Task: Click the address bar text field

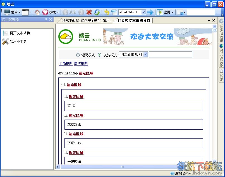Action: click(x=130, y=12)
